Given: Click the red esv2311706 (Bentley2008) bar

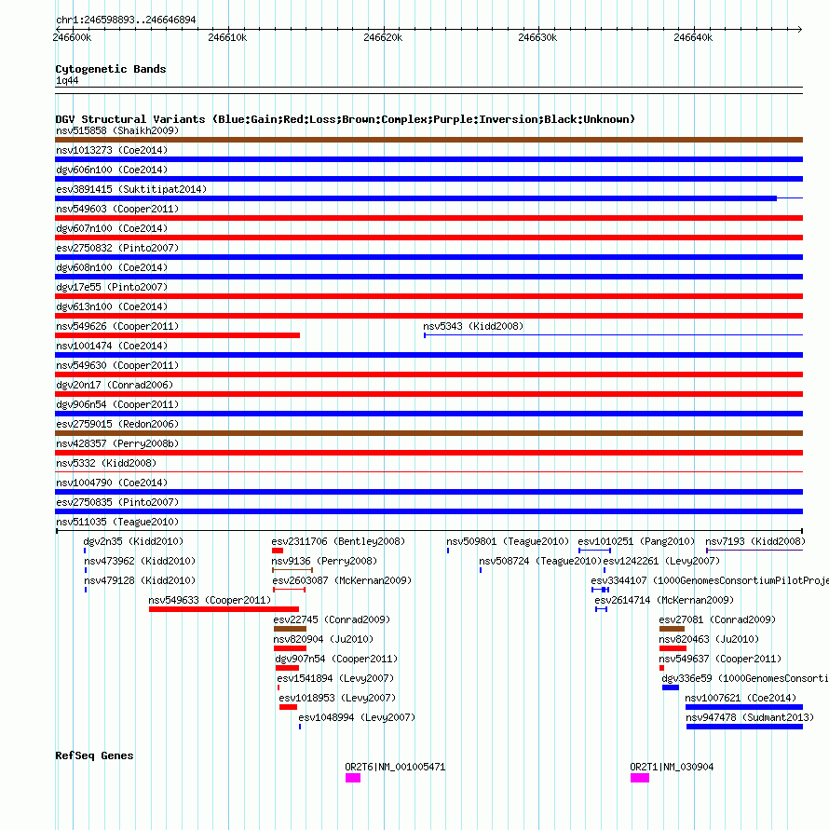Looking at the screenshot, I should coord(278,551).
